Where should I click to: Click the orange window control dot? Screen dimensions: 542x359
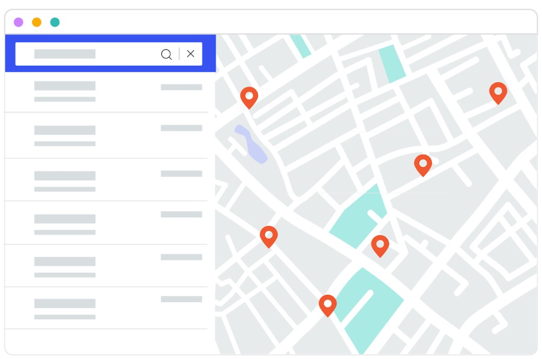click(37, 22)
